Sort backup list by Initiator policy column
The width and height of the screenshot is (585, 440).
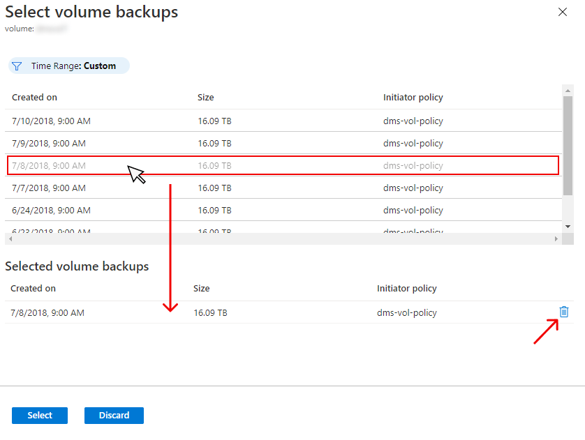(x=413, y=98)
